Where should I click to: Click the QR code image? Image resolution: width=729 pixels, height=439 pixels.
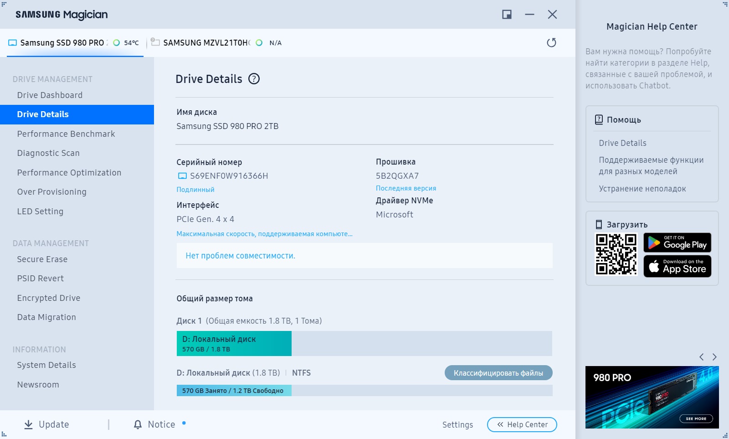[616, 254]
